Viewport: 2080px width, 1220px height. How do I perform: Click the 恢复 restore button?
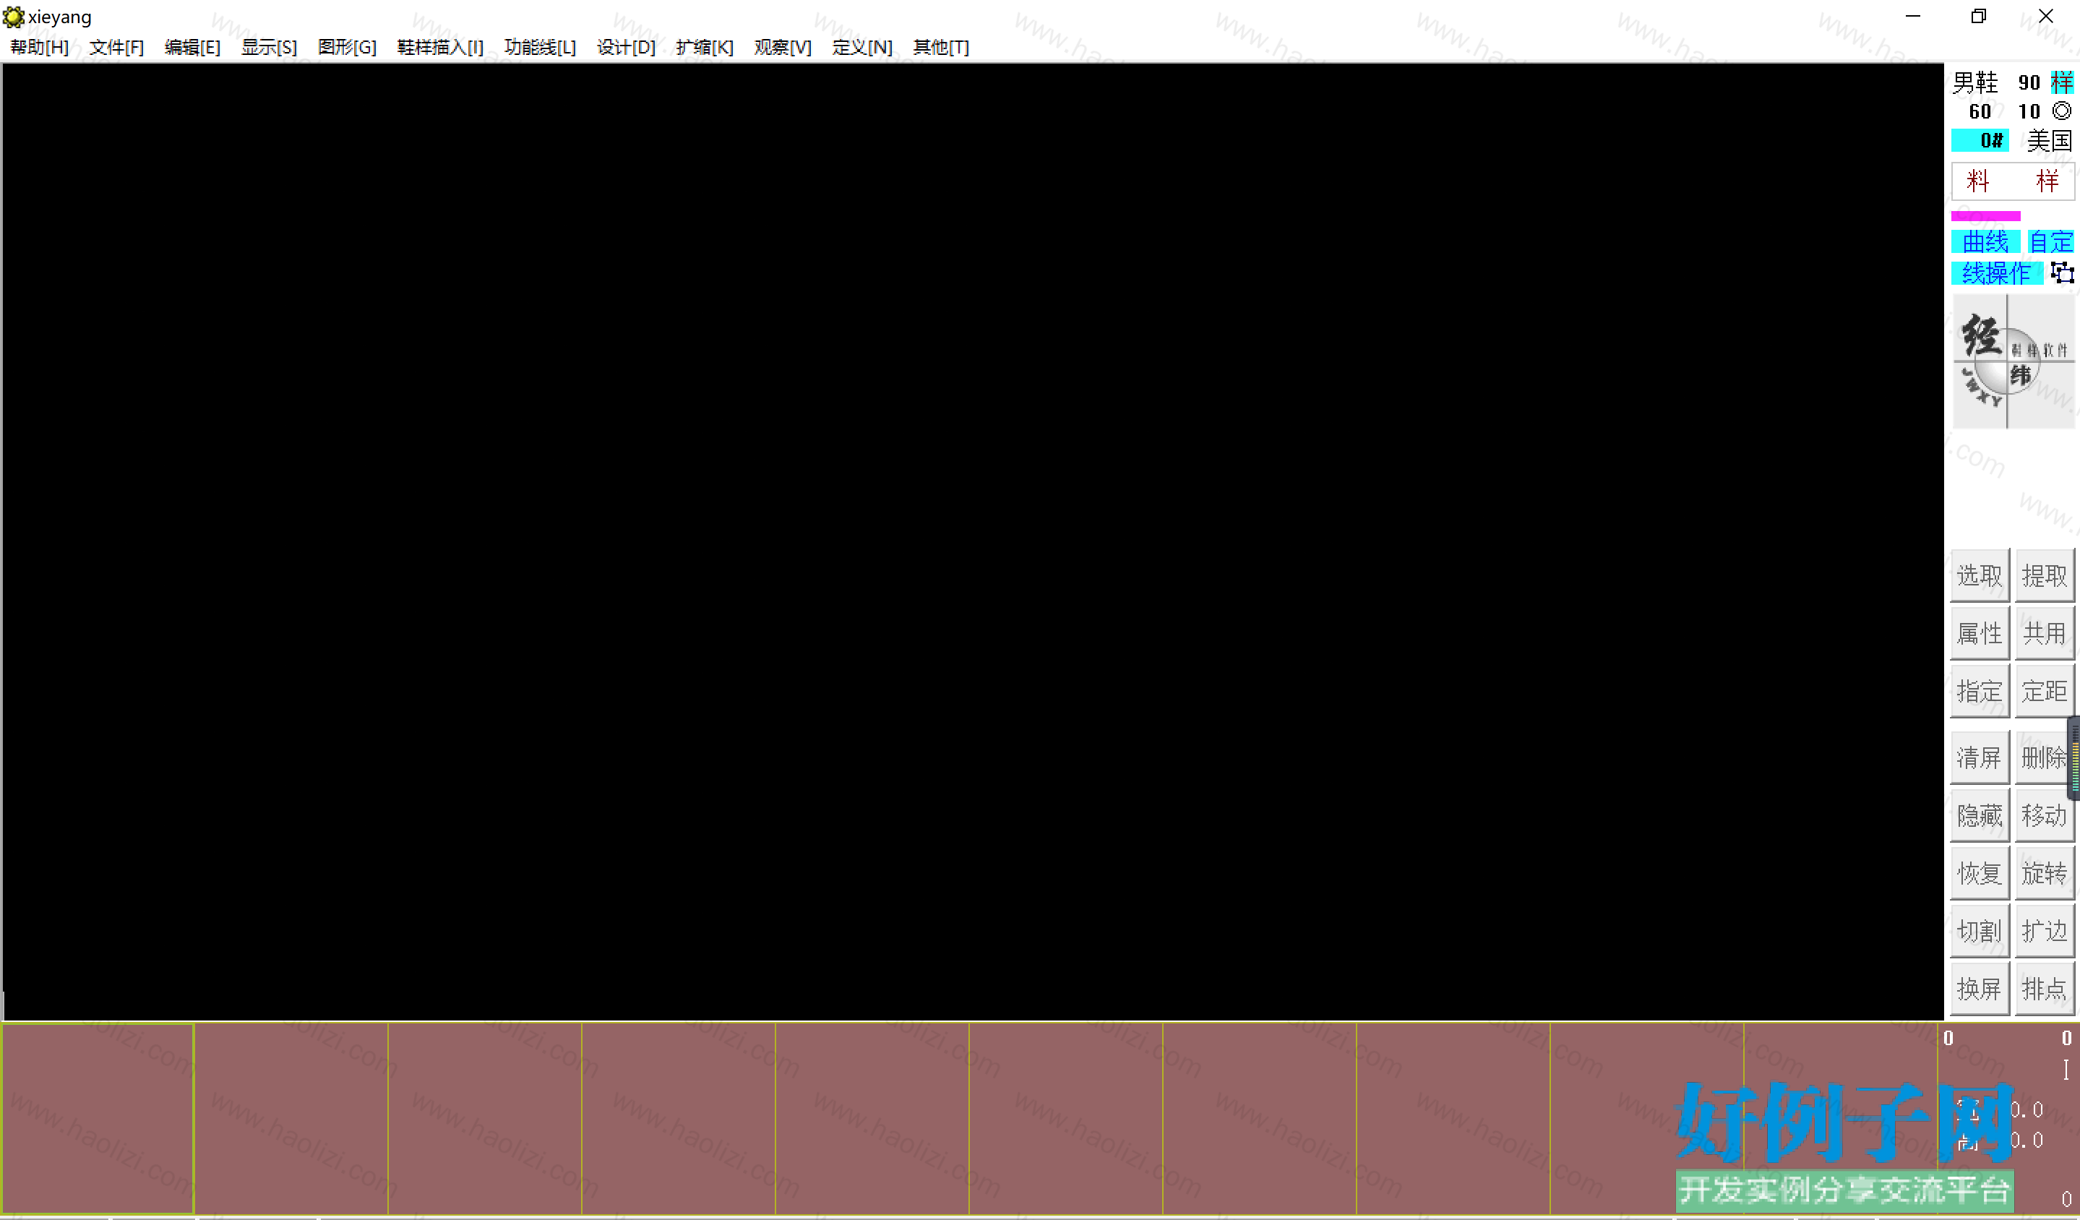1980,873
